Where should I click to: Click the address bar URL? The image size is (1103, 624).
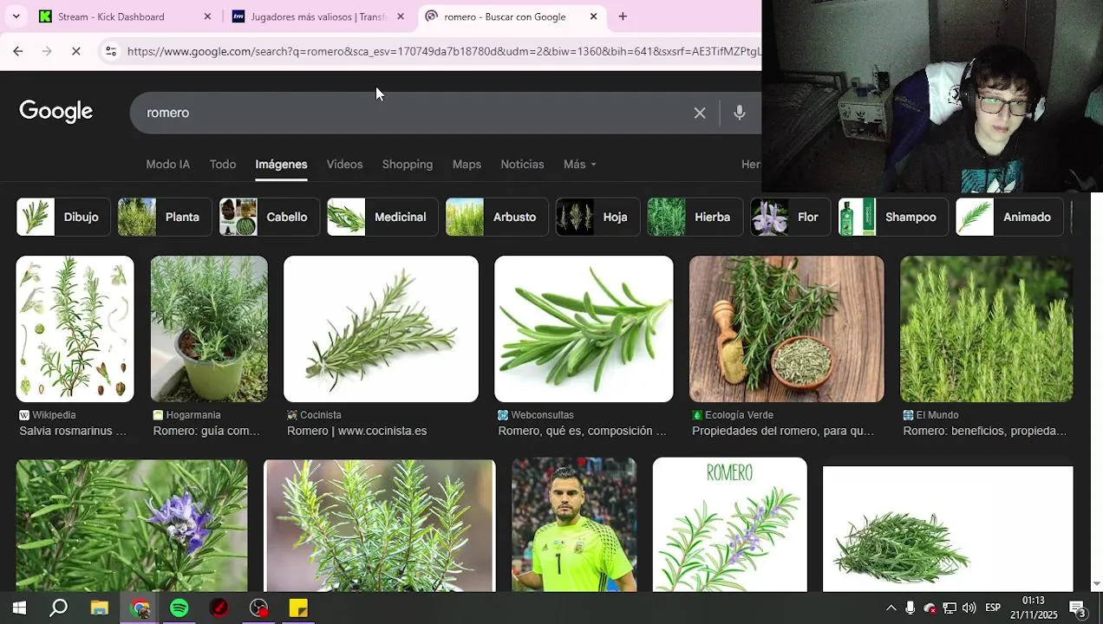(x=442, y=51)
